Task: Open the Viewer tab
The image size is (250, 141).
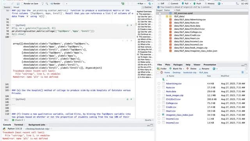Action: [x=197, y=65]
